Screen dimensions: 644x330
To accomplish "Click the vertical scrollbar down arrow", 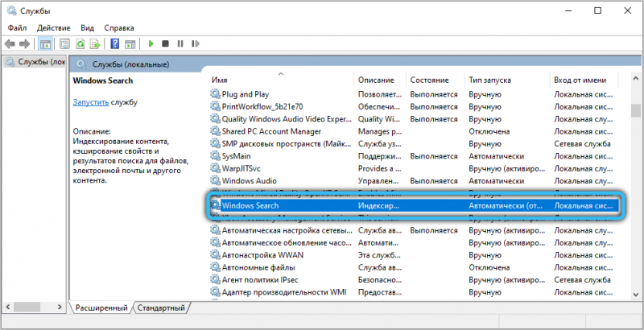I will [x=635, y=295].
